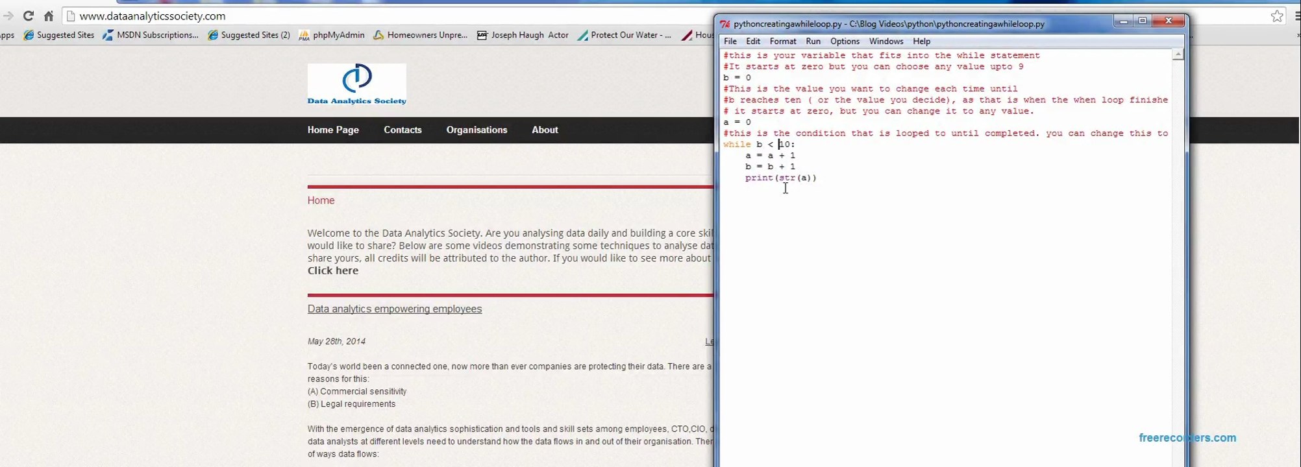Minimize the IDLE editor window
The width and height of the screenshot is (1301, 467).
[x=1124, y=21]
